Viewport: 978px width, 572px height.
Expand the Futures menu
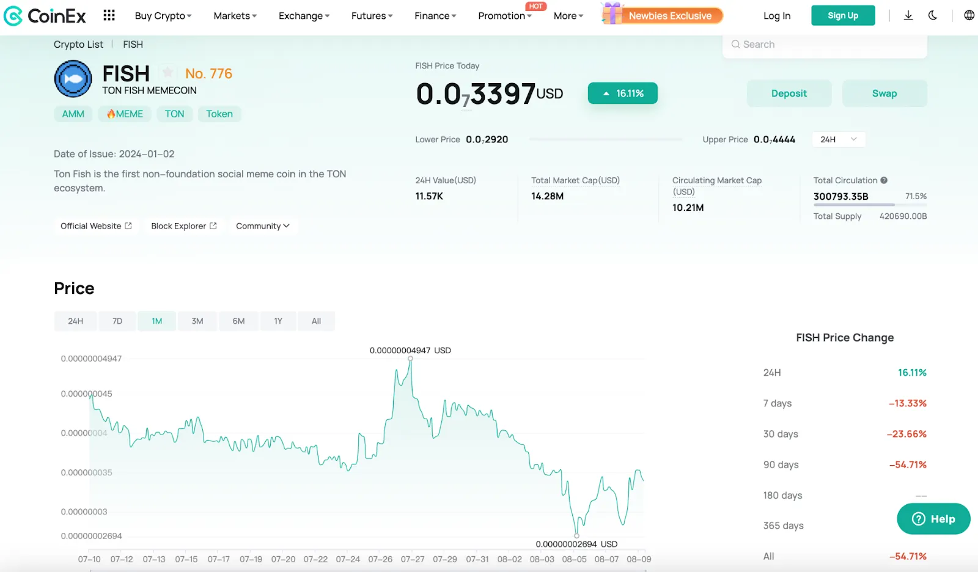click(372, 16)
